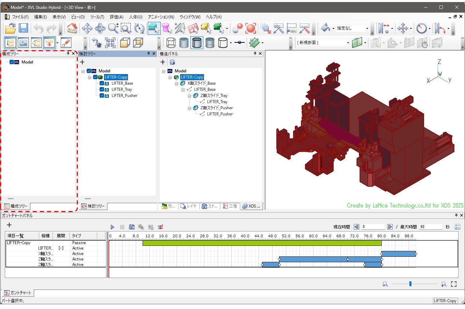Uncheck Model checkbox in 構成ツリー panel
The width and height of the screenshot is (465, 309).
pos(12,62)
